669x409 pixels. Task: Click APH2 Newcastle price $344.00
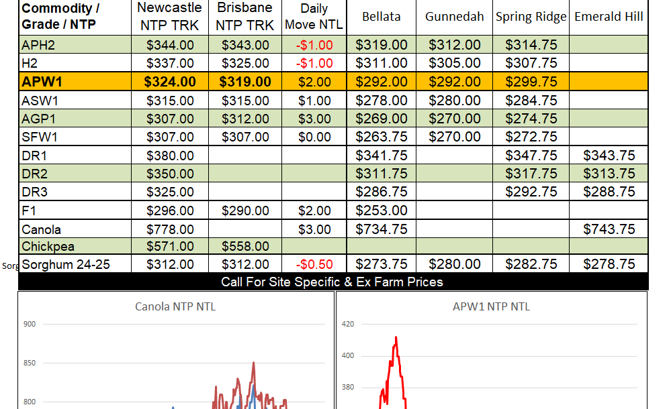pyautogui.click(x=171, y=46)
